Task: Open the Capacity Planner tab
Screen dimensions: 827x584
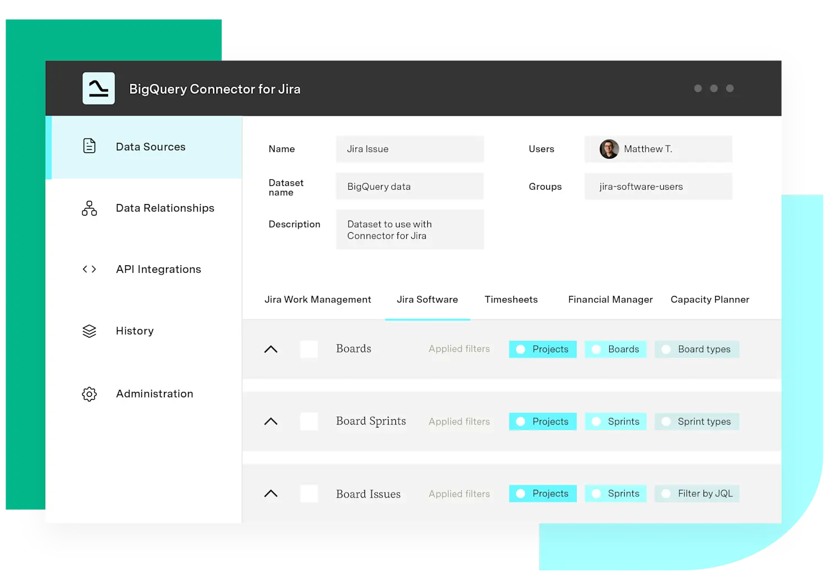Action: tap(710, 299)
